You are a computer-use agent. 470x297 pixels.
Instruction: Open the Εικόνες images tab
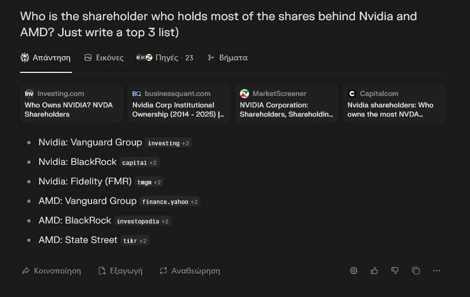[104, 57]
